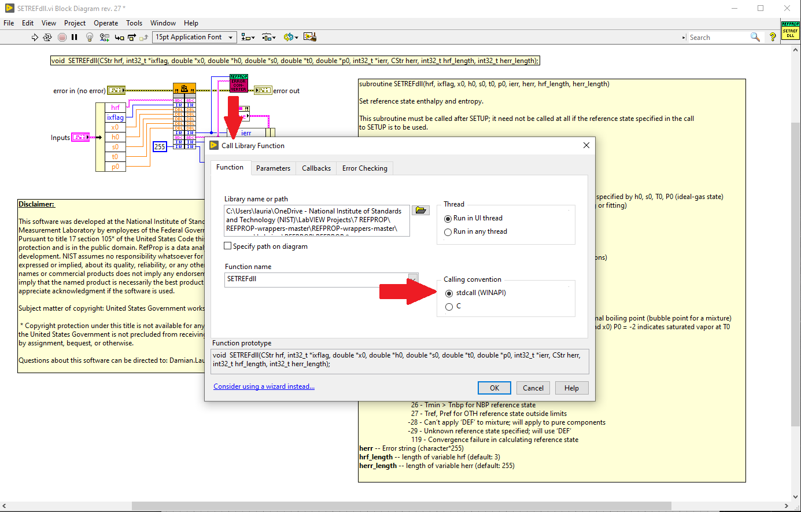This screenshot has width=801, height=512.
Task: Click the Step Into debugging icon
Action: [120, 36]
